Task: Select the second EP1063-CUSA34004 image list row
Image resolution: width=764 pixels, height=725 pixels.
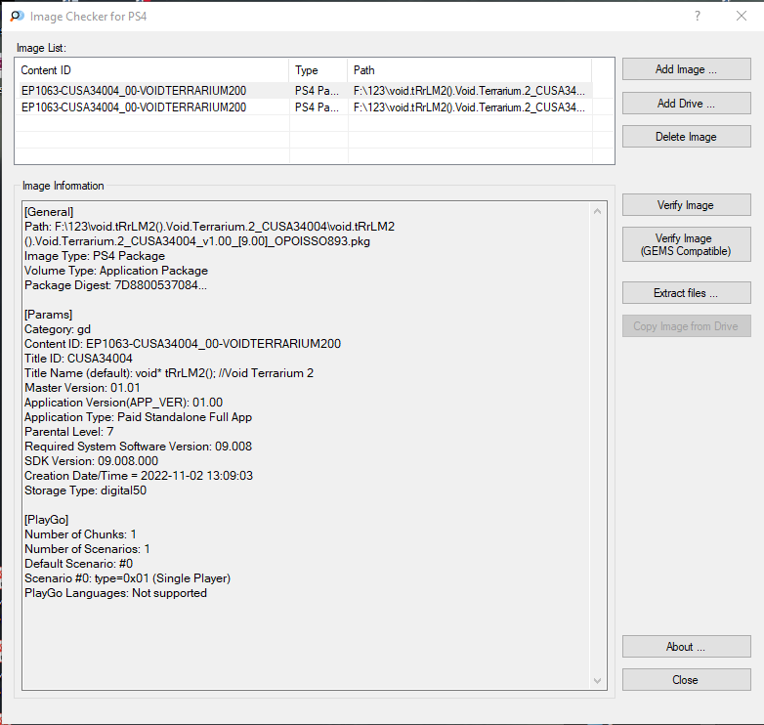Action: pos(304,107)
